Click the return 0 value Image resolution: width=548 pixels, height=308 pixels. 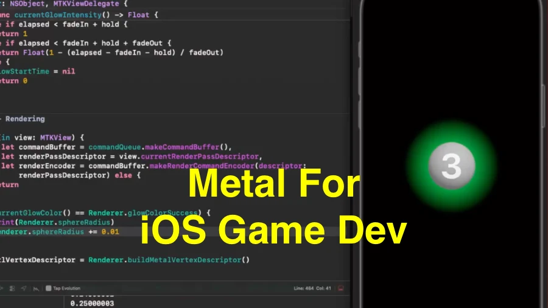25,81
